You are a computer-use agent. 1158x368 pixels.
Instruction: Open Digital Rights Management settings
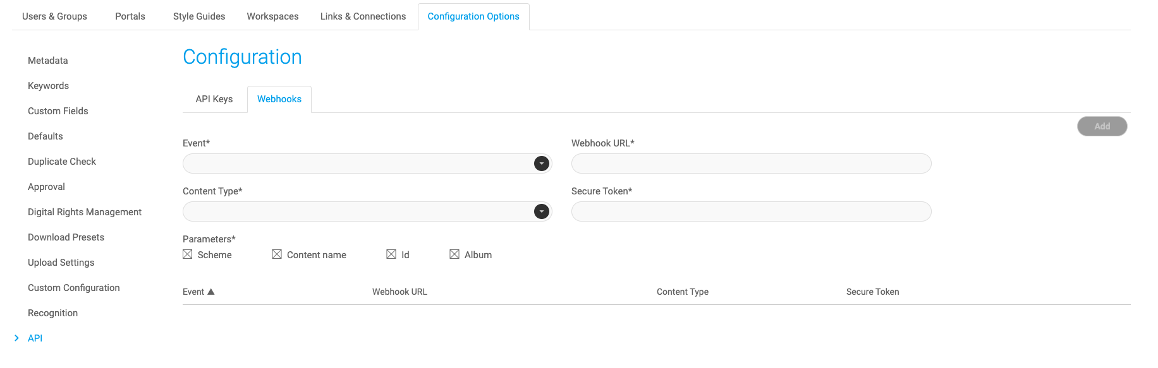pyautogui.click(x=85, y=212)
